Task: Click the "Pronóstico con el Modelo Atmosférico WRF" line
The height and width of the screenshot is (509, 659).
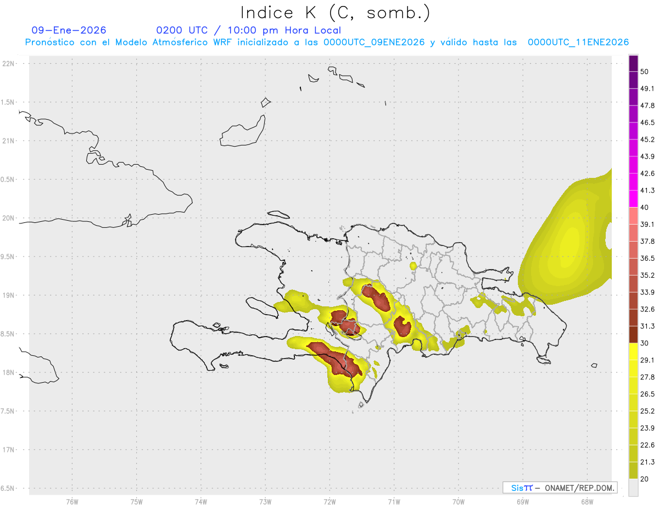Action: point(327,42)
